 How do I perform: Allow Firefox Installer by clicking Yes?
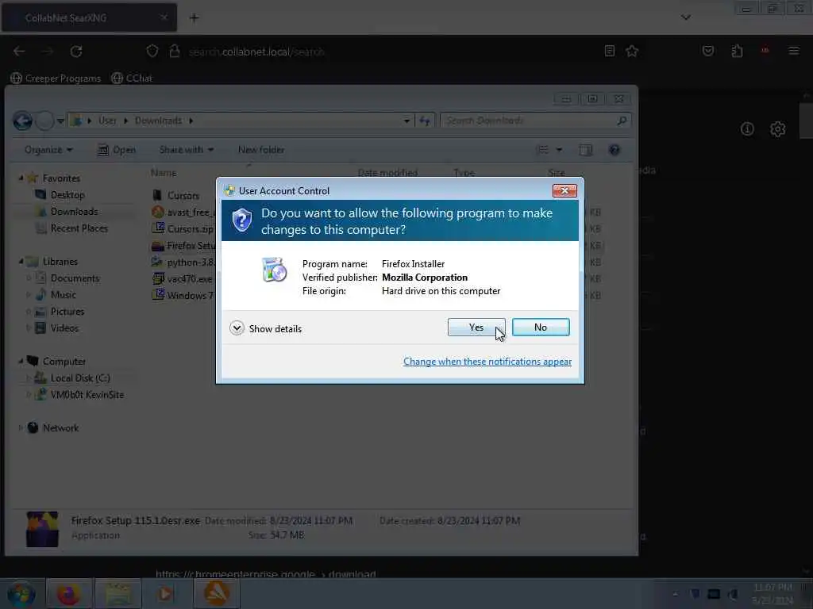(476, 327)
